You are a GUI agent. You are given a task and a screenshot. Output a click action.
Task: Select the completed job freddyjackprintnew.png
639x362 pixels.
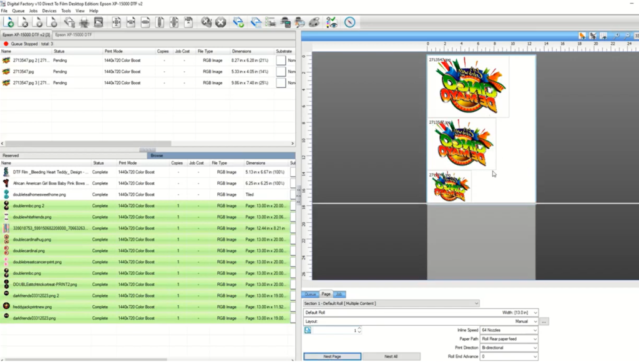coord(147,307)
